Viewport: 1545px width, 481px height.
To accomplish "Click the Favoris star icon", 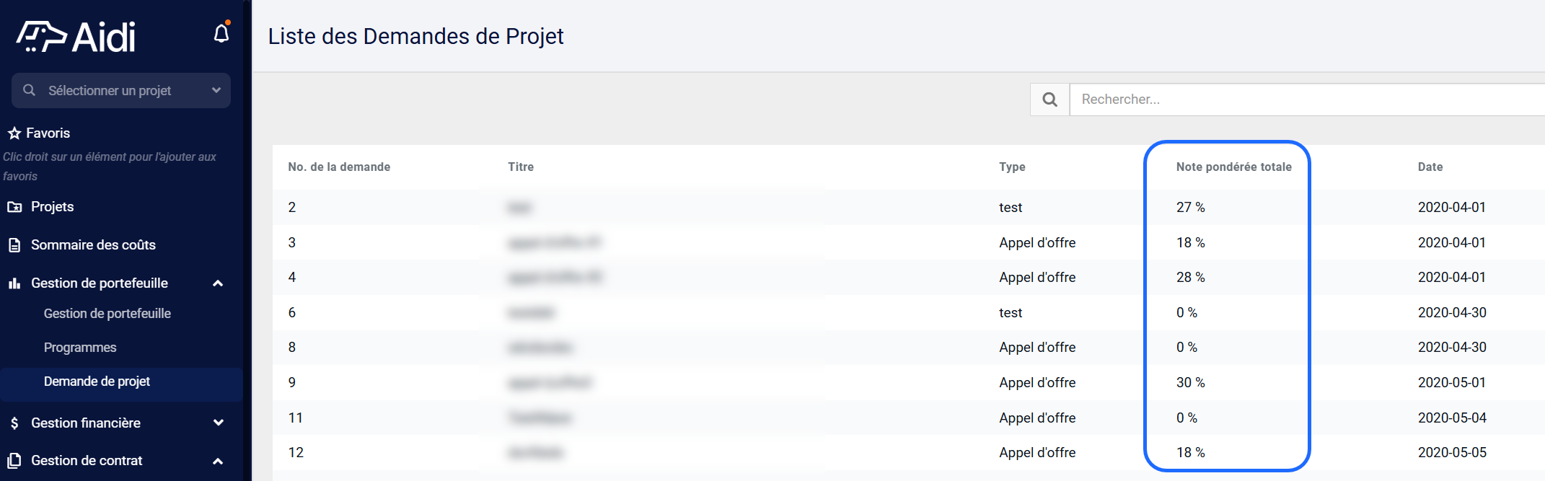I will (14, 133).
